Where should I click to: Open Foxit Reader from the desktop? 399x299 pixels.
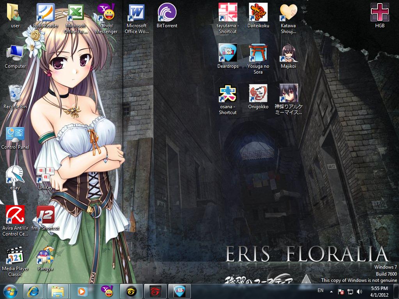pos(45,13)
